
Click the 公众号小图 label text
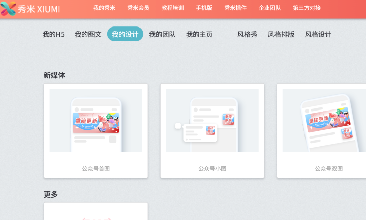tap(212, 169)
